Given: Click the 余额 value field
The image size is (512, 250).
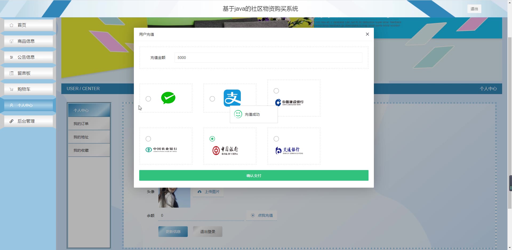Looking at the screenshot, I should coord(201,215).
